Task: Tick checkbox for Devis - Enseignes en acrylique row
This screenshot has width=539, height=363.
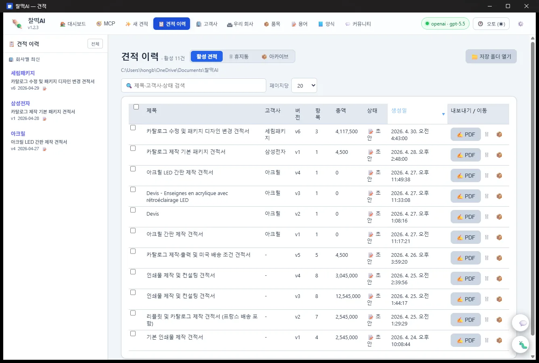Action: [133, 189]
